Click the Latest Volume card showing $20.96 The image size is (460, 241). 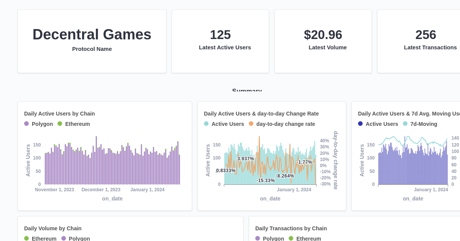pos(323,41)
